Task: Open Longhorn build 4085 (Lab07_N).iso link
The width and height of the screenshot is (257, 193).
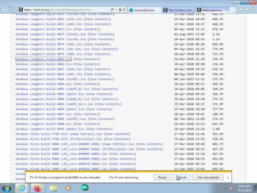Action: tap(53, 89)
